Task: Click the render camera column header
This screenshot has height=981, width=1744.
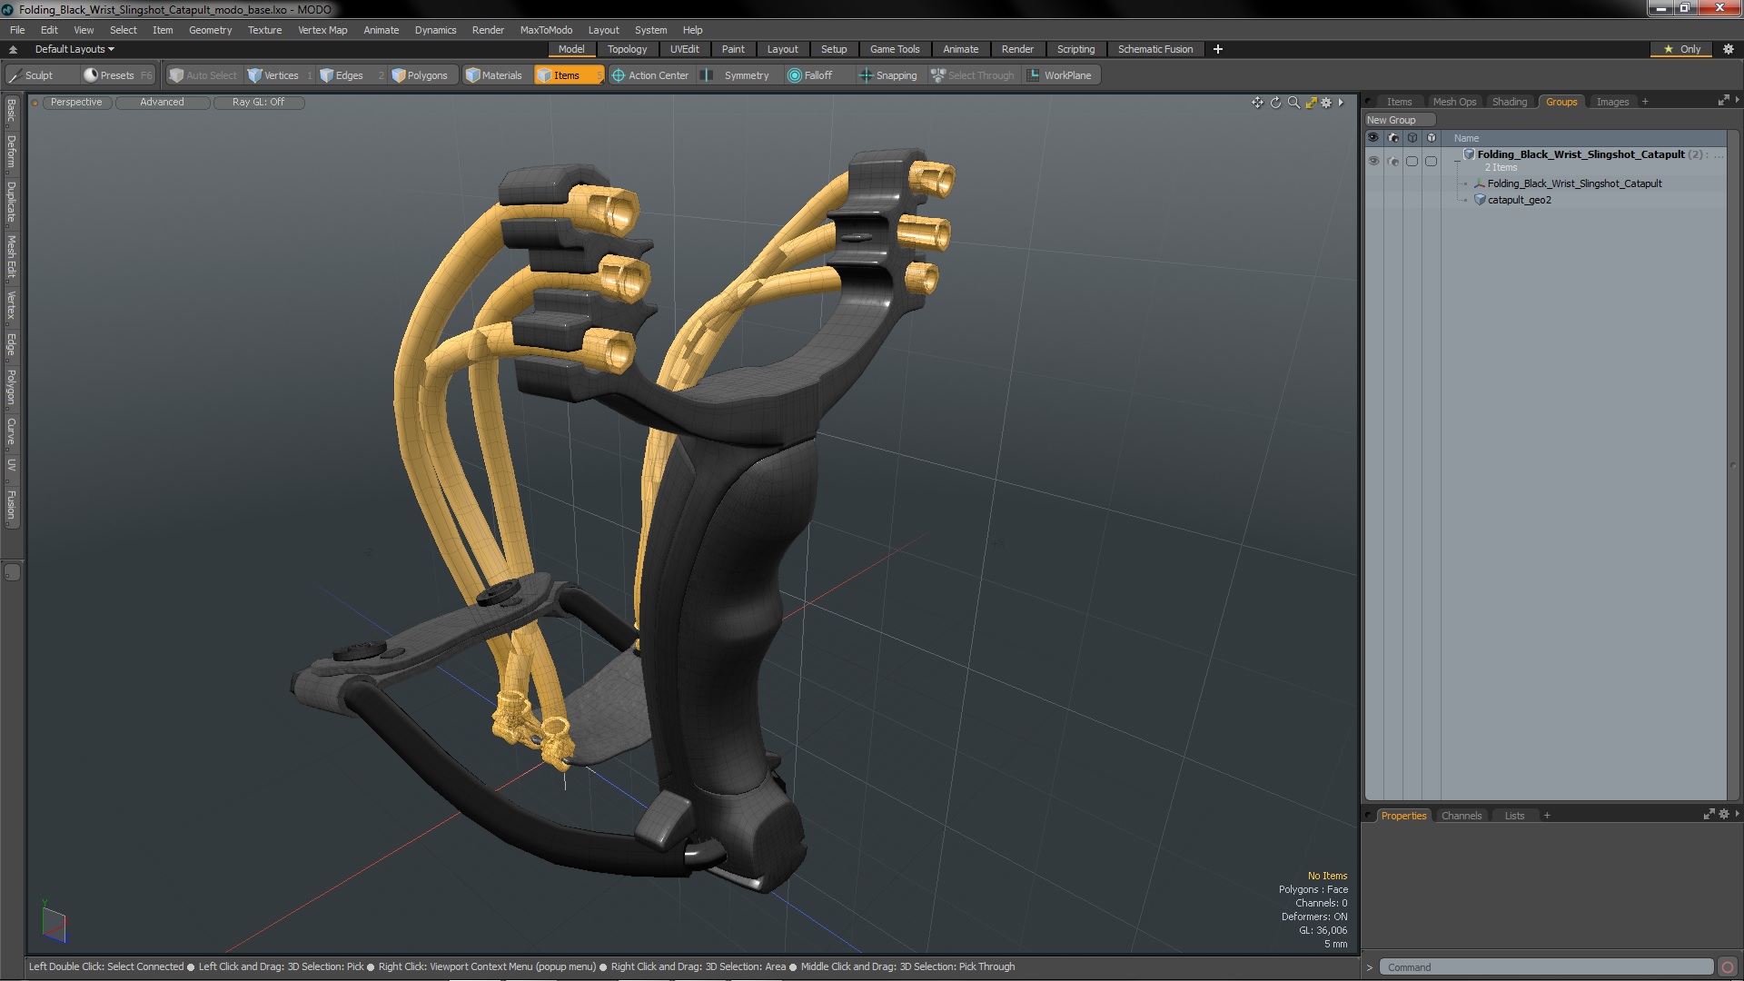Action: [1393, 138]
